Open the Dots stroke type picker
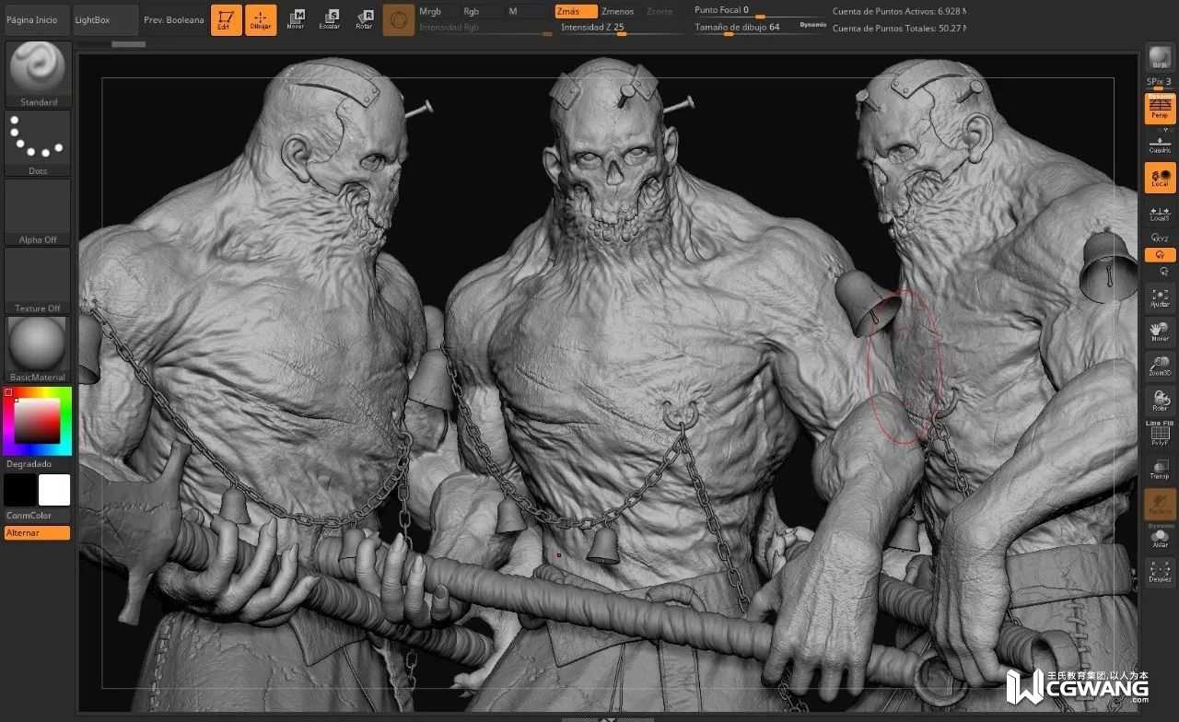Viewport: 1179px width, 722px height. [38, 143]
